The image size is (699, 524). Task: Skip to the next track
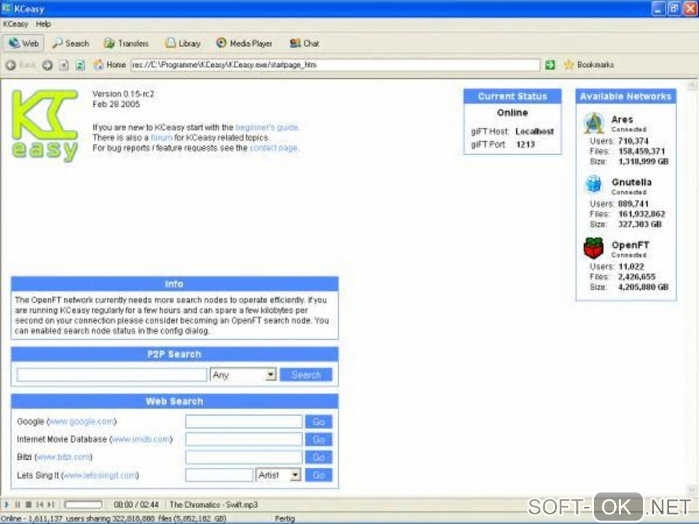[x=51, y=504]
